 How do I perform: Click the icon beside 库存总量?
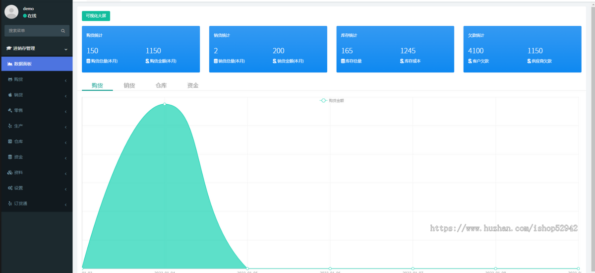point(343,61)
